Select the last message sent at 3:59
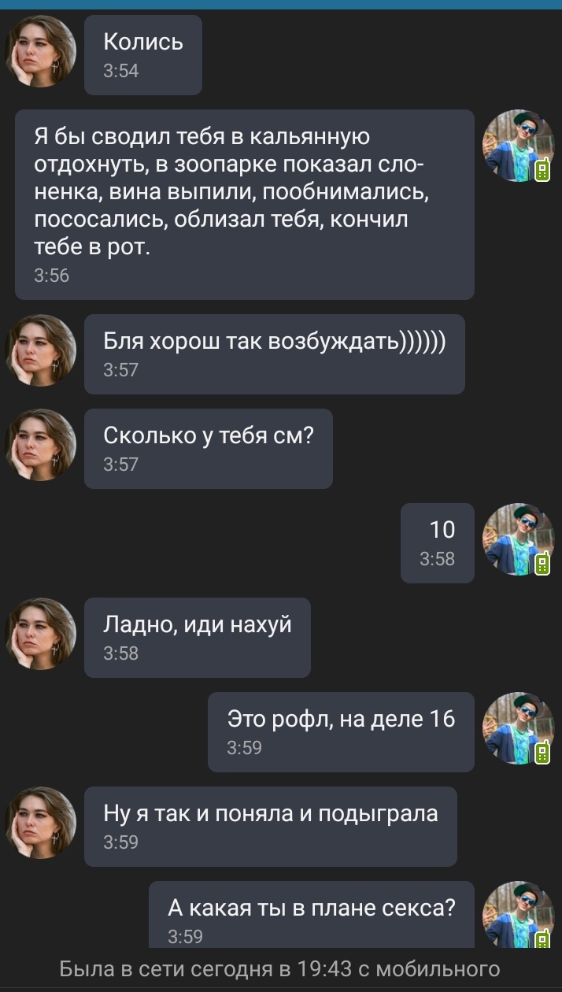The width and height of the screenshot is (562, 992). 312,915
